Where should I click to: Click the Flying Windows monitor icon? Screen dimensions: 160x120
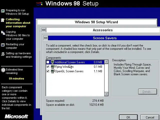point(52,67)
